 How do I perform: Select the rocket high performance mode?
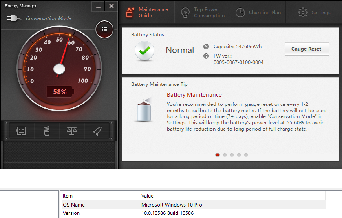point(97,131)
